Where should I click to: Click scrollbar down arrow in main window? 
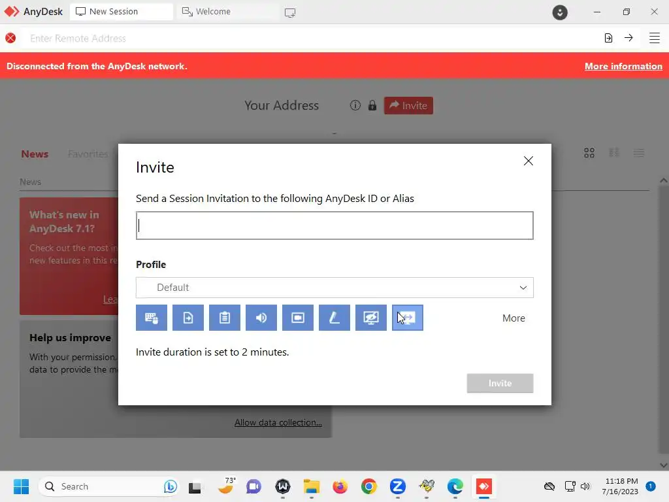point(664,465)
